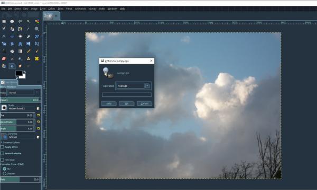Click OK in the python-fu dialog

pyautogui.click(x=127, y=104)
